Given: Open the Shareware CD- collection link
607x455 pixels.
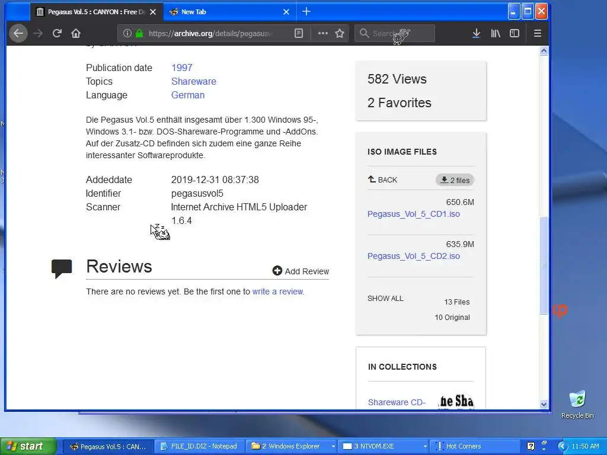Looking at the screenshot, I should [x=397, y=402].
